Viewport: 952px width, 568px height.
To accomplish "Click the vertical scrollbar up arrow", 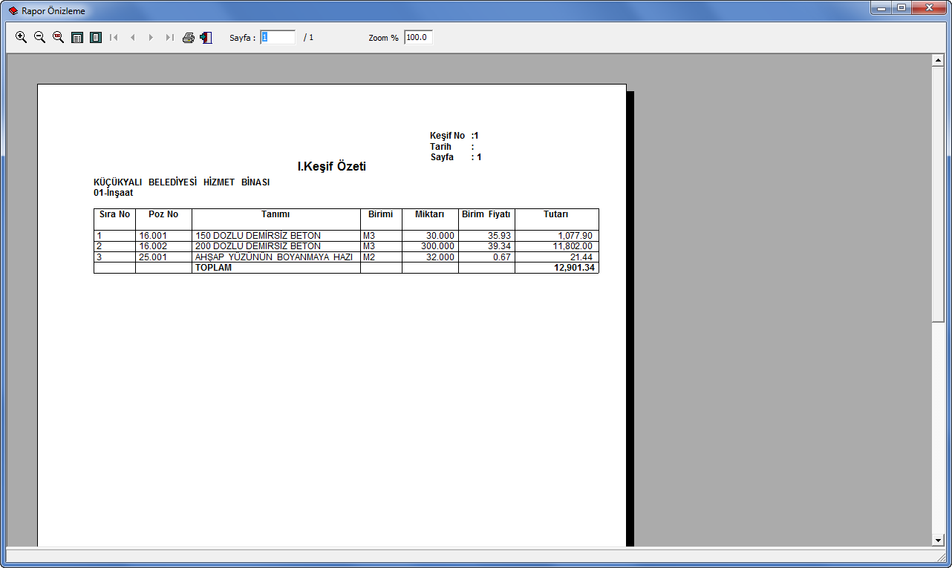I will coord(938,60).
